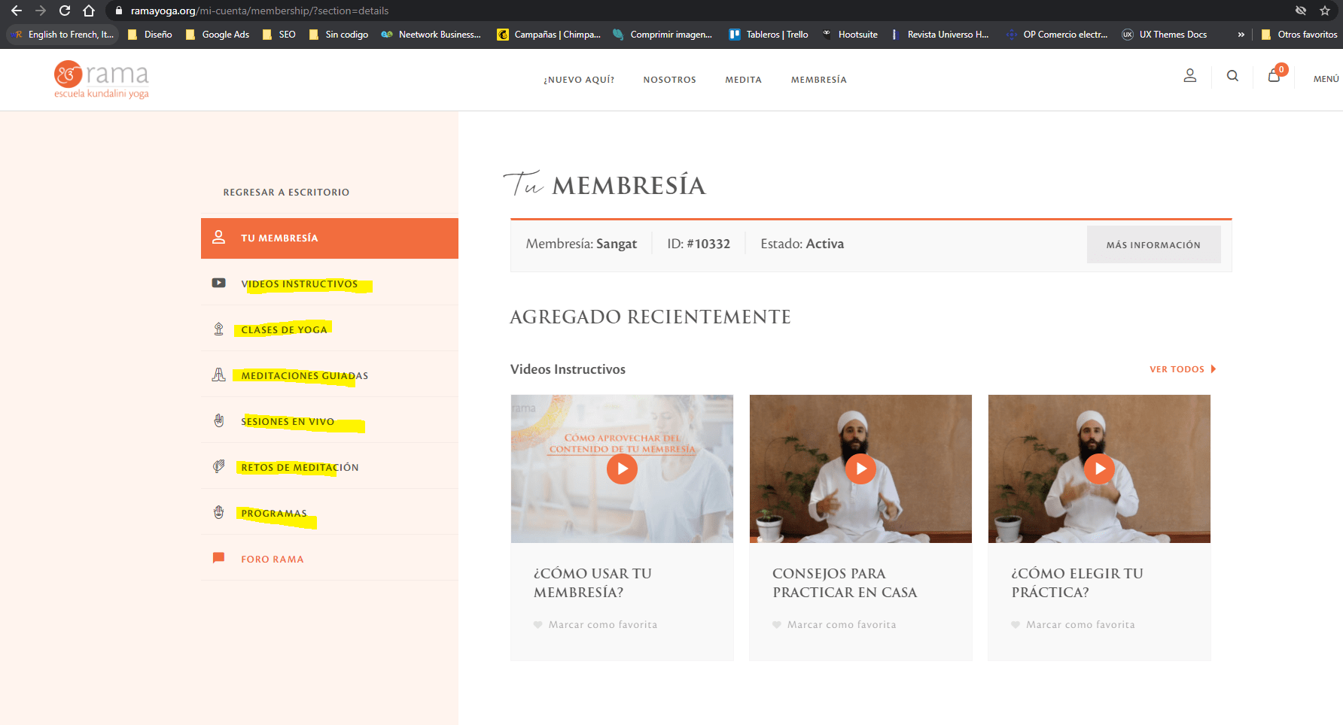Screen dimensions: 1343x725
Task: Open the Diseño bookmarks folder
Action: (150, 35)
